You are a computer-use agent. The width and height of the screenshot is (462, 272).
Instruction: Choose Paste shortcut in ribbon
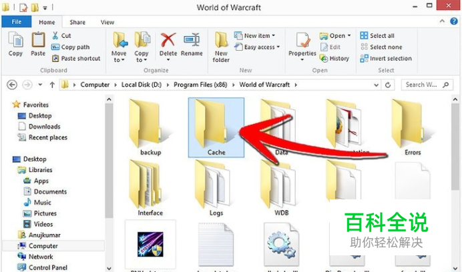[76, 58]
